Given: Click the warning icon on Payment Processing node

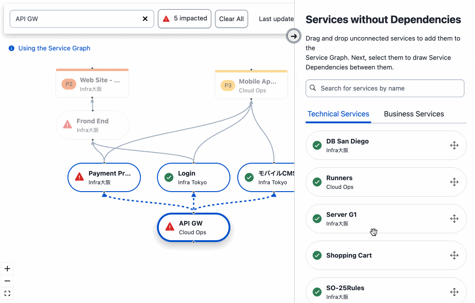Looking at the screenshot, I should tap(78, 177).
